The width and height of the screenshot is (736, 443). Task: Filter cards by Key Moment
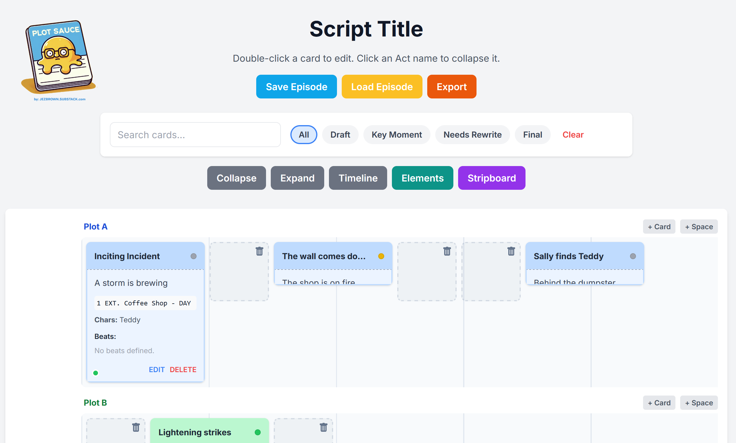pos(396,135)
